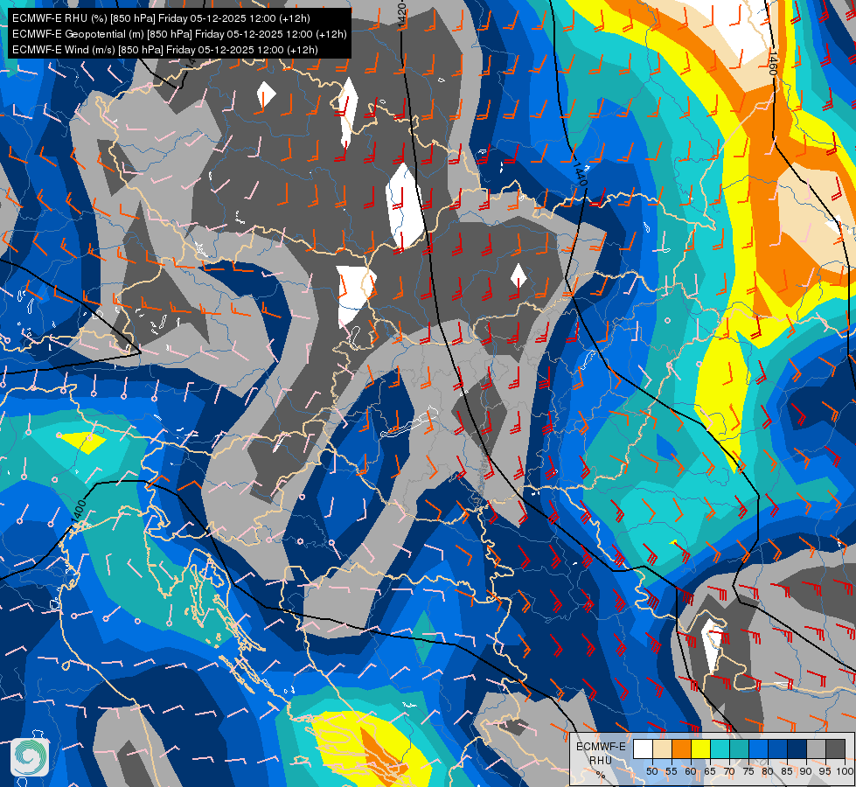
Task: Select the teal 70-75 legend swatch
Action: tap(739, 749)
